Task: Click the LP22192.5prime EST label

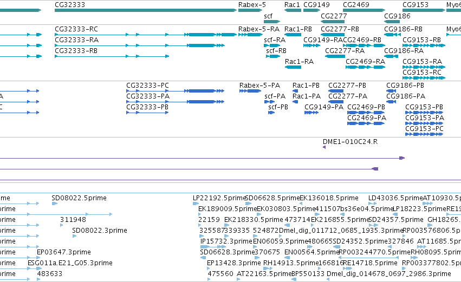Action: 219,198
